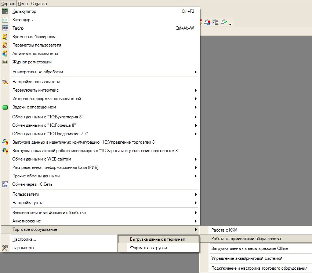Select Обмен через 1С:Сеть
The width and height of the screenshot is (312, 273).
pos(100,184)
